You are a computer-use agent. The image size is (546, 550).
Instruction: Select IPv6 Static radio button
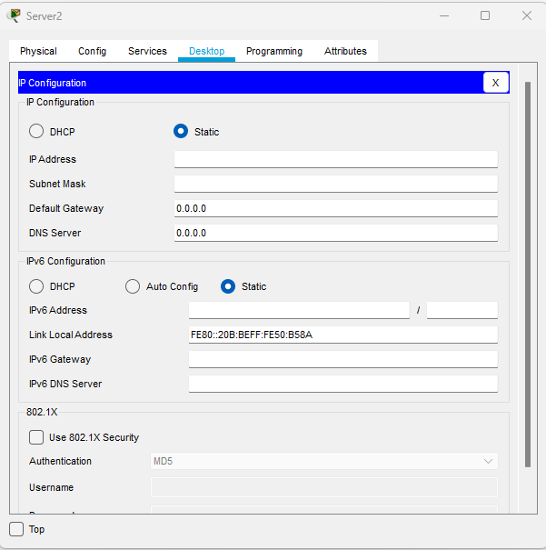click(228, 286)
